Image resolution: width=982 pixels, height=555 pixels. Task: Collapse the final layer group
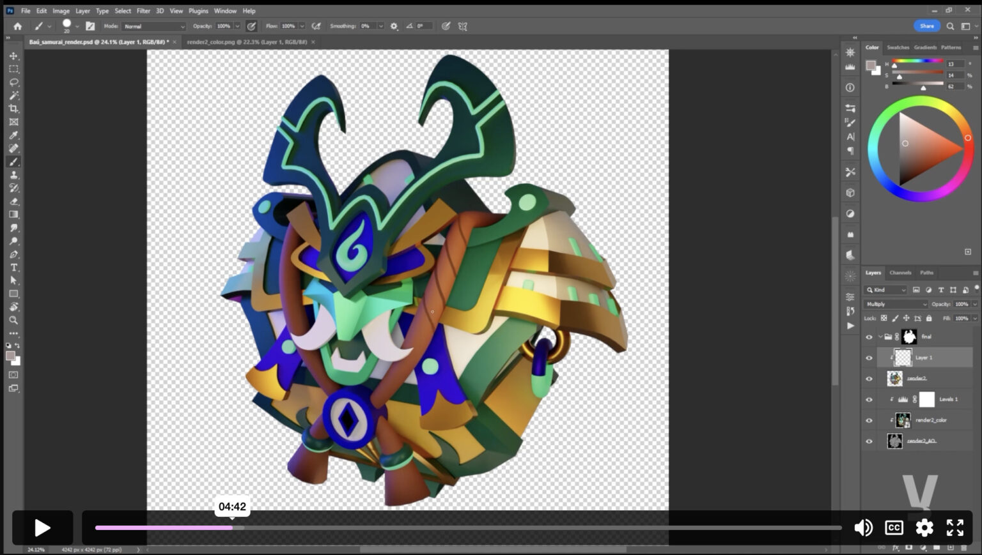[880, 337]
